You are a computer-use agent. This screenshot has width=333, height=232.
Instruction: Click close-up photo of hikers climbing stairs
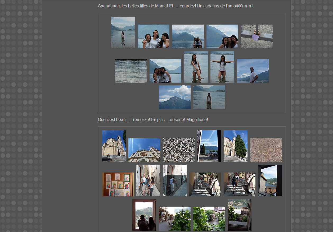[x=239, y=184]
